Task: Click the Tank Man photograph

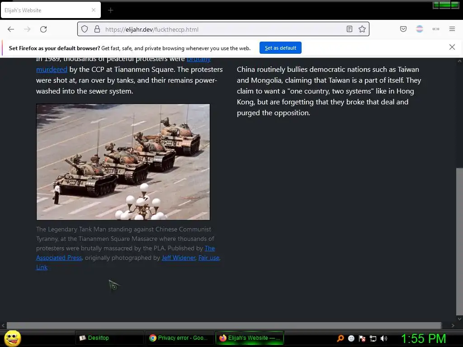Action: click(x=123, y=162)
